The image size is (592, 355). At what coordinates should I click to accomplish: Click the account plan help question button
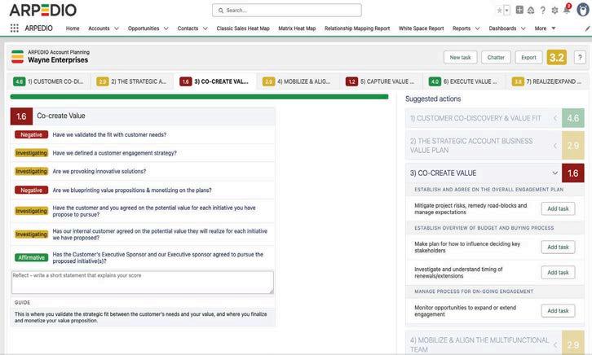(580, 58)
